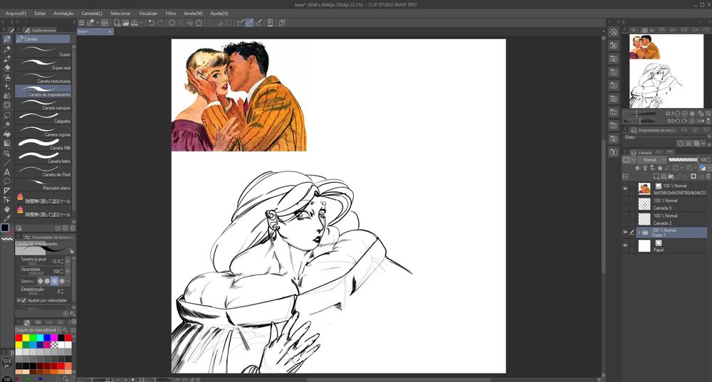Open the Filtro menu
The image size is (712, 382).
click(x=171, y=13)
